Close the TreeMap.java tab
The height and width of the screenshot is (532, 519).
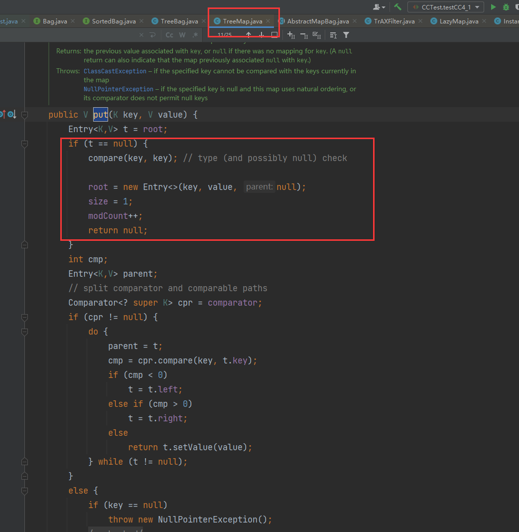point(268,21)
